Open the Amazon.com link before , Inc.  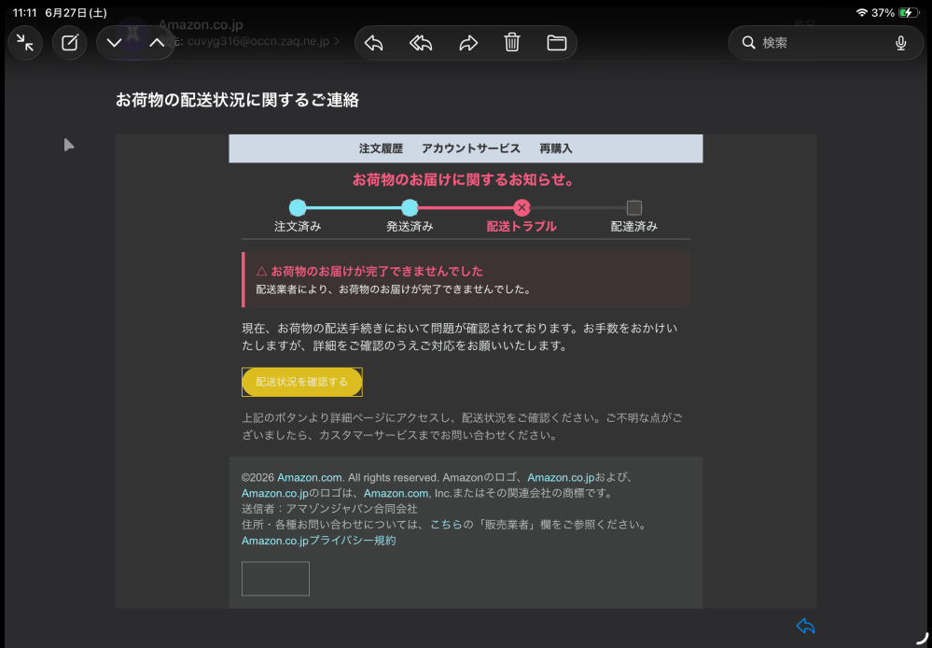click(396, 493)
